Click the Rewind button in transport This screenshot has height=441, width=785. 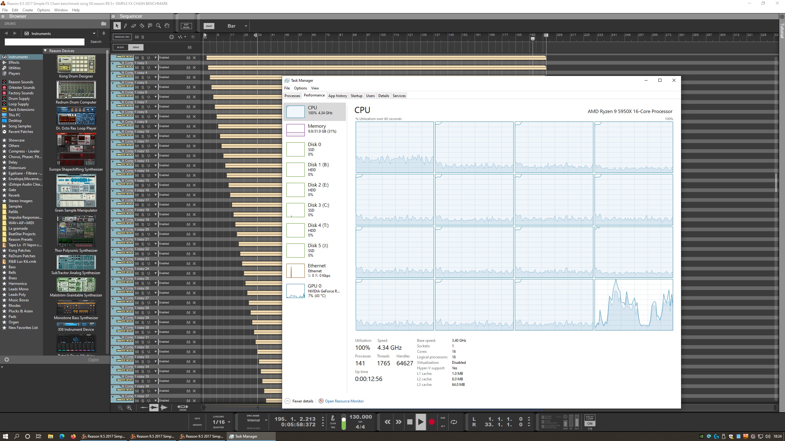(x=388, y=422)
